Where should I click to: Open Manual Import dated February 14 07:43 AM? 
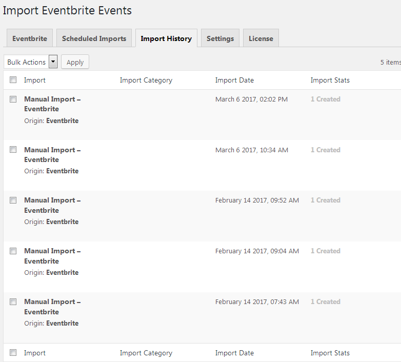click(52, 307)
